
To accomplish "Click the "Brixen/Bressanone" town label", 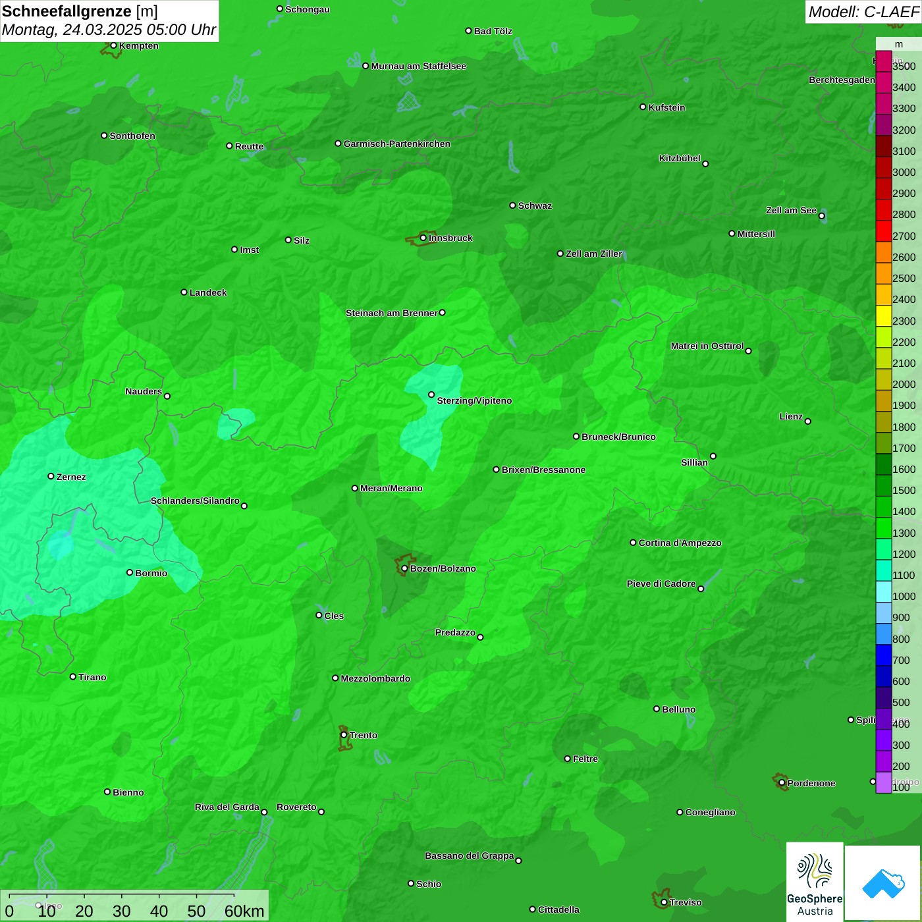I will click(543, 470).
